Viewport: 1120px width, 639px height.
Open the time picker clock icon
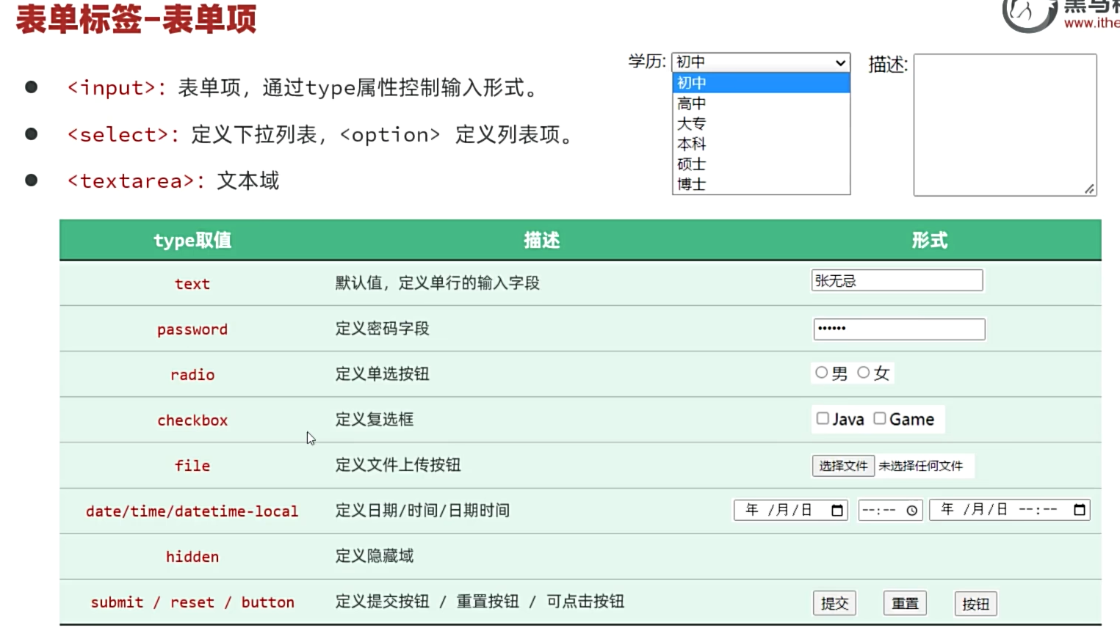[911, 510]
